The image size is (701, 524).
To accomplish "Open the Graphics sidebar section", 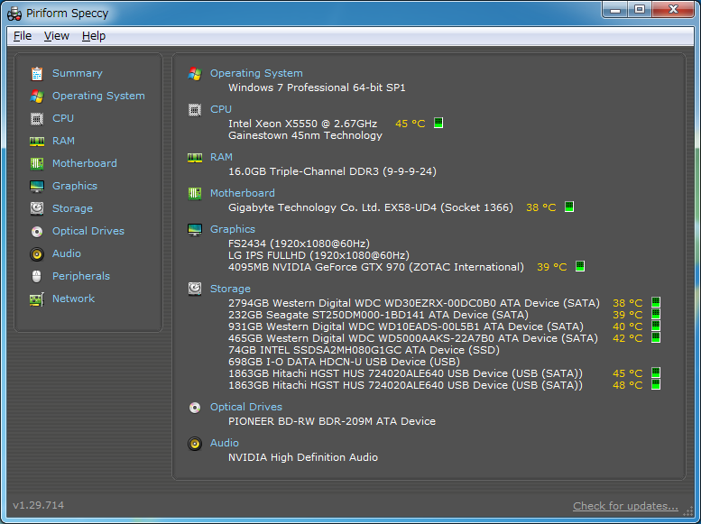I will tap(75, 186).
